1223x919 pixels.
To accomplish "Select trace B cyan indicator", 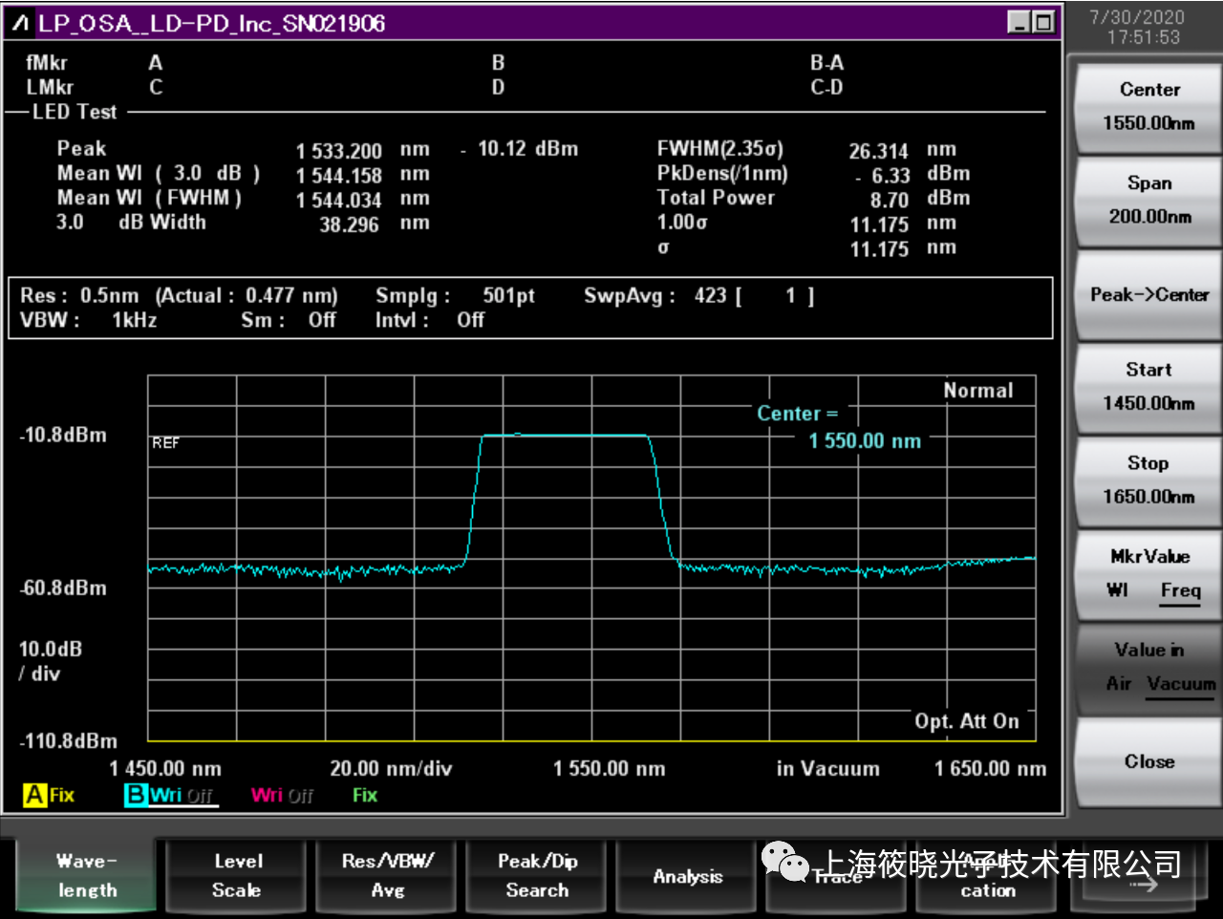I will click(136, 795).
